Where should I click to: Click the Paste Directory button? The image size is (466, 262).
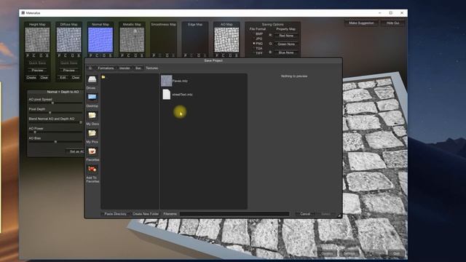(115, 214)
